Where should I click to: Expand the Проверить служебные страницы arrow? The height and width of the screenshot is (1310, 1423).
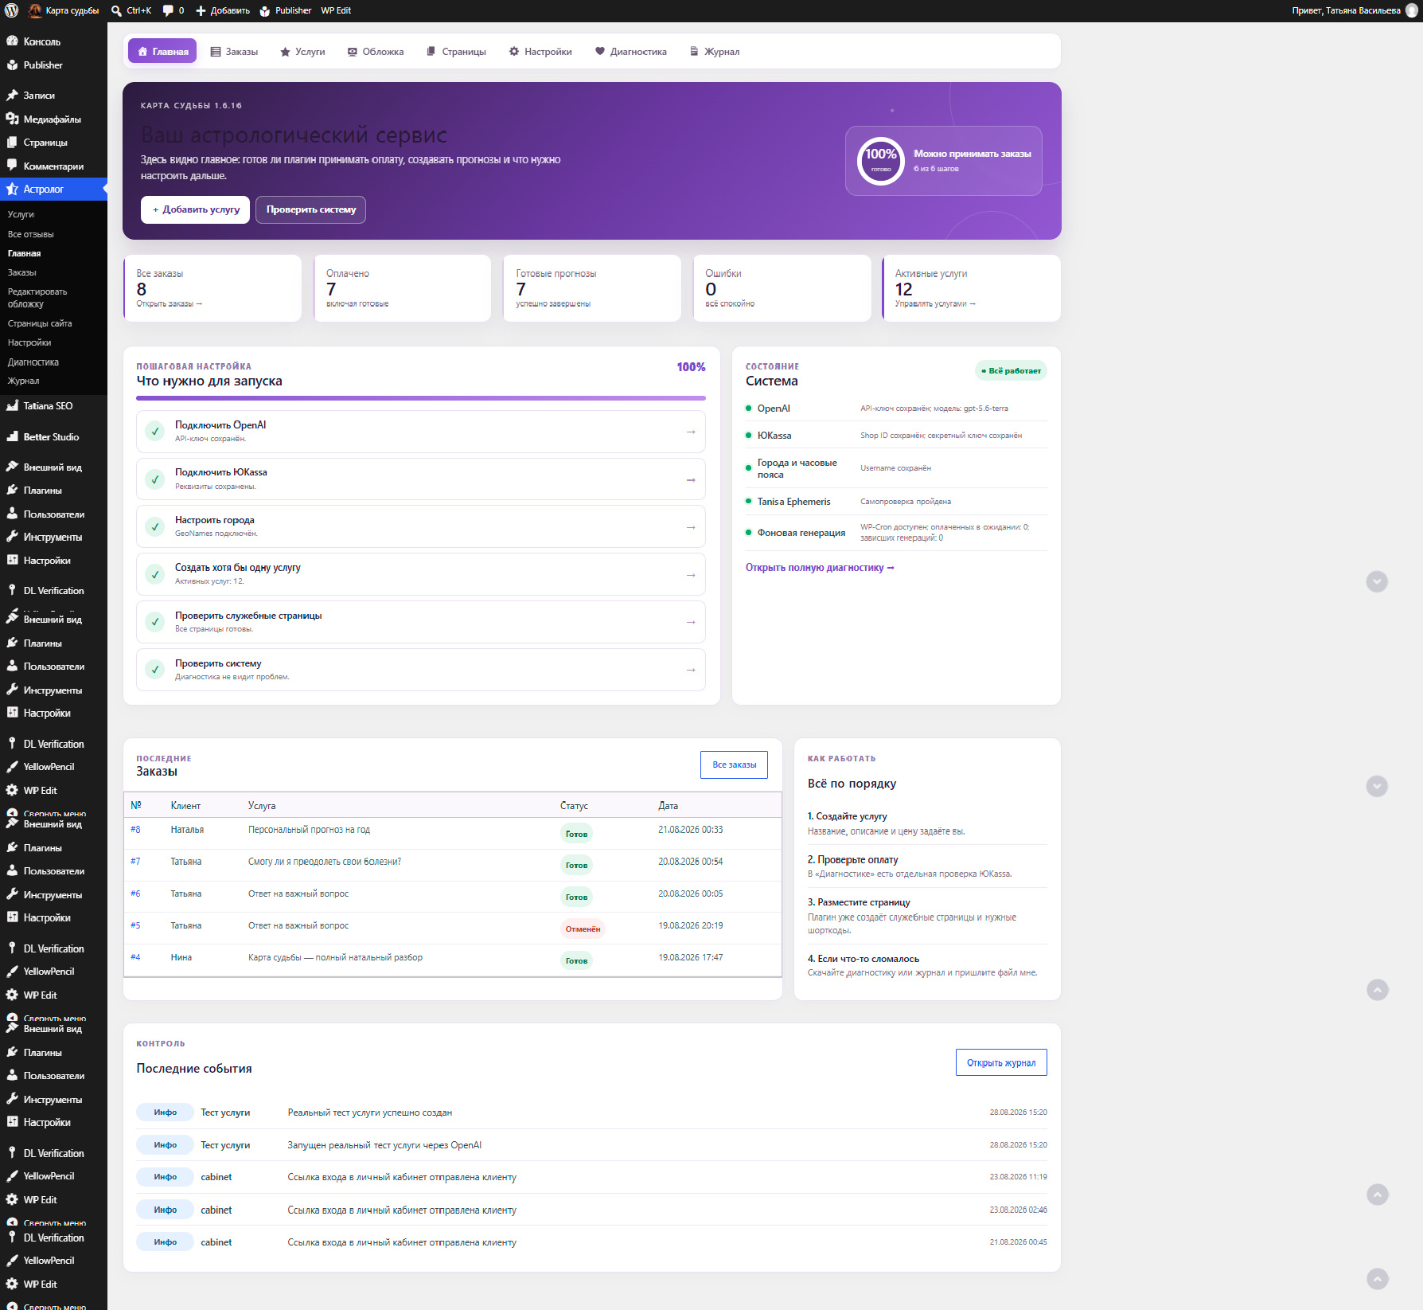(x=691, y=621)
